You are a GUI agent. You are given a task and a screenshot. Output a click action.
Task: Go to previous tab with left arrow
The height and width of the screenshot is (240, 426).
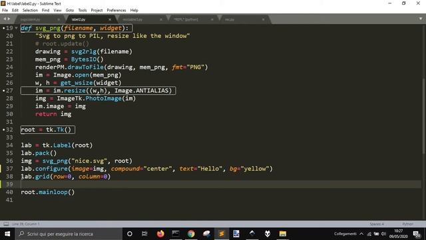(x=5, y=19)
